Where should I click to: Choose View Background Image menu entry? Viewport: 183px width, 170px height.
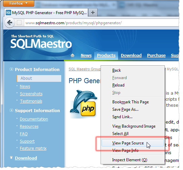(x=133, y=126)
